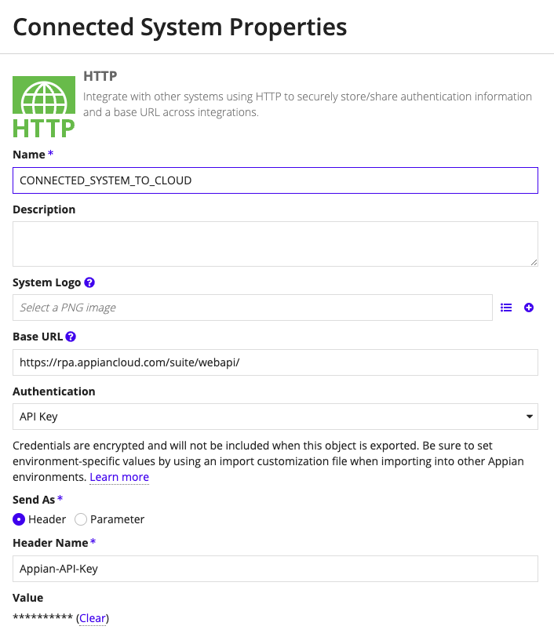Select the Parameter radio button
The height and width of the screenshot is (637, 554).
coord(81,519)
